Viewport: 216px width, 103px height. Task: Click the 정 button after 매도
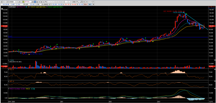pyautogui.click(x=94, y=4)
